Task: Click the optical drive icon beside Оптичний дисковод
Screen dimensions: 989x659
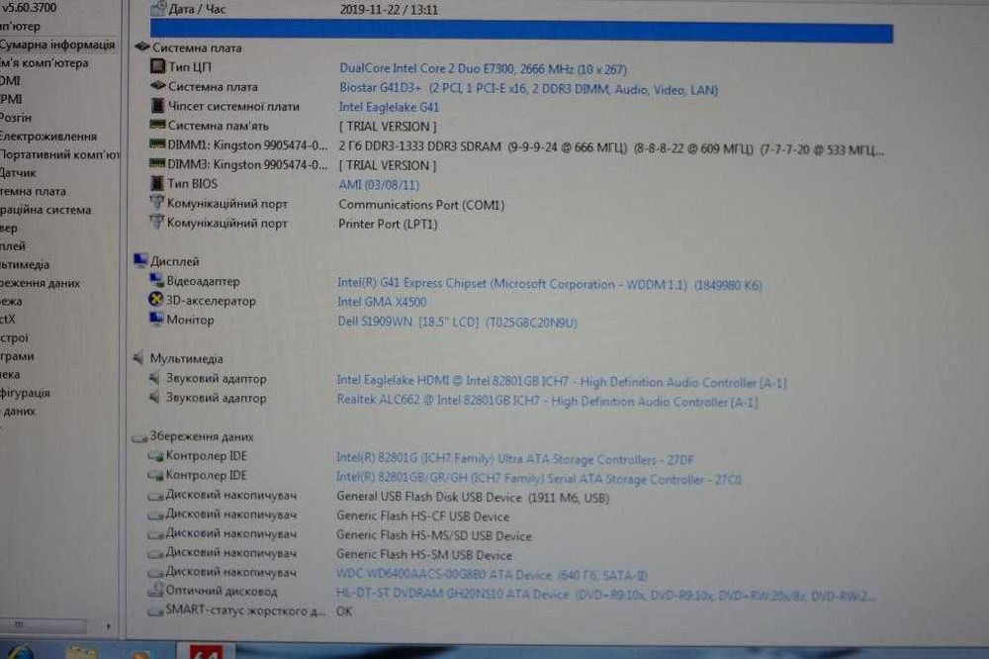Action: [x=155, y=591]
